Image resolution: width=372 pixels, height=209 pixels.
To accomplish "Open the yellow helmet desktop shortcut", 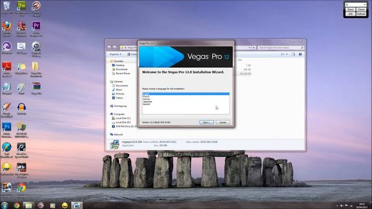I will [x=6, y=169].
